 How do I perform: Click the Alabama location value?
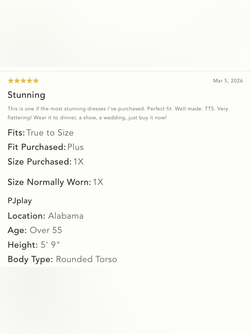point(66,216)
